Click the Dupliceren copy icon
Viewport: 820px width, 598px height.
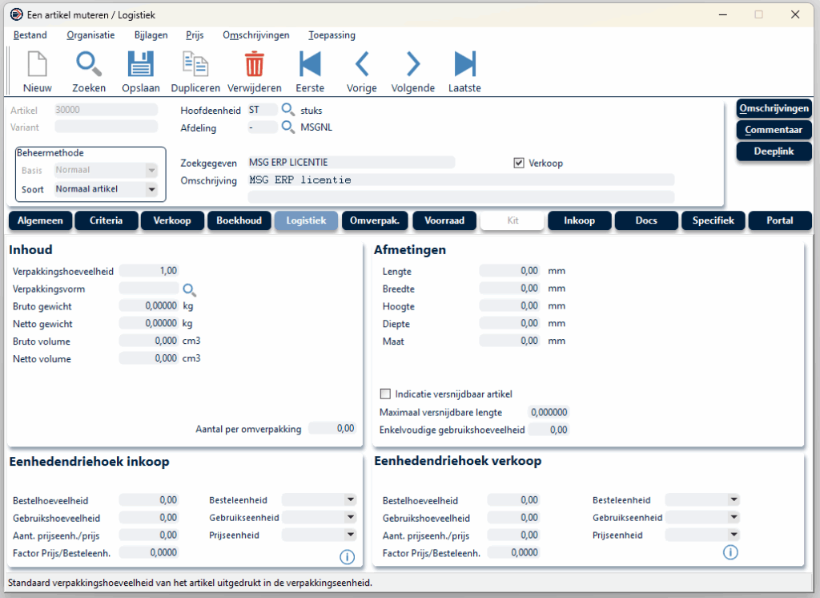(195, 64)
